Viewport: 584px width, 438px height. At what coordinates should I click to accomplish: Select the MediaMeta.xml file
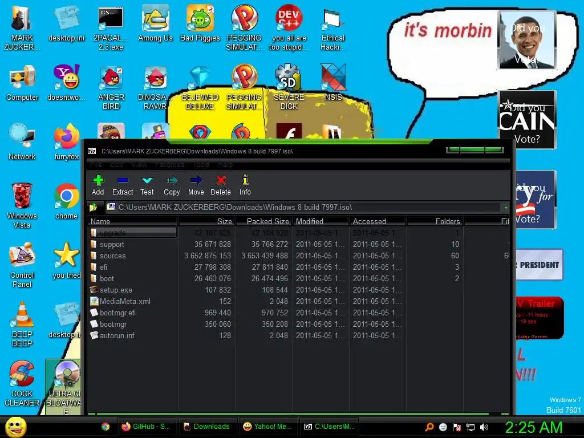tap(125, 301)
